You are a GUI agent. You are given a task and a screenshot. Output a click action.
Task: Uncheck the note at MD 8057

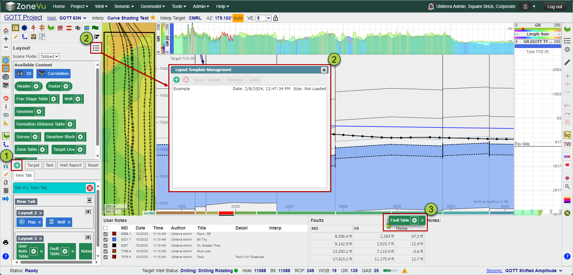point(106,246)
